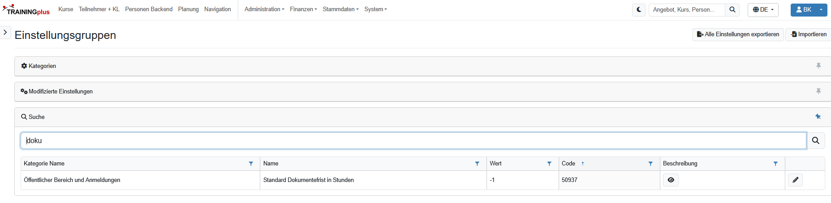The height and width of the screenshot is (203, 831).
Task: Filter the Wert column
Action: 549,164
